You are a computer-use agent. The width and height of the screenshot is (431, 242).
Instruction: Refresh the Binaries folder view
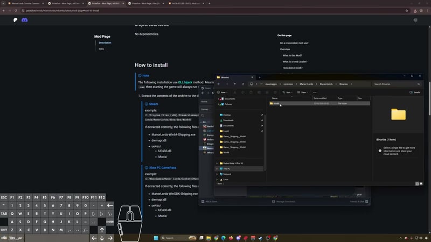[243, 84]
